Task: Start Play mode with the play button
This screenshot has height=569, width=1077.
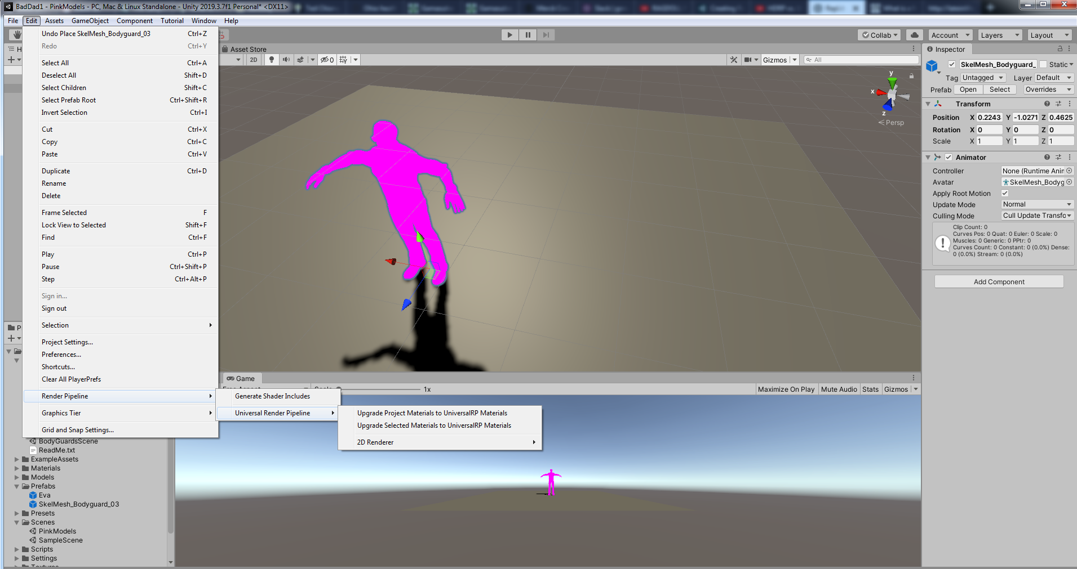Action: pyautogui.click(x=509, y=35)
